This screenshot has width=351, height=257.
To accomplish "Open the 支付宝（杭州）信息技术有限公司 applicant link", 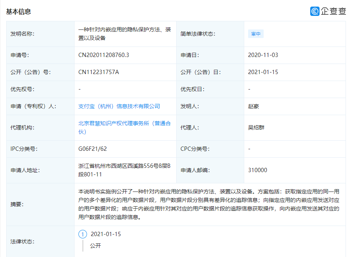I will 119,106.
